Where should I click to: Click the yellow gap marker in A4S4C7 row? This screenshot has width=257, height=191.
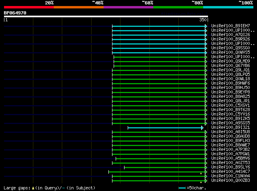pos(201,173)
